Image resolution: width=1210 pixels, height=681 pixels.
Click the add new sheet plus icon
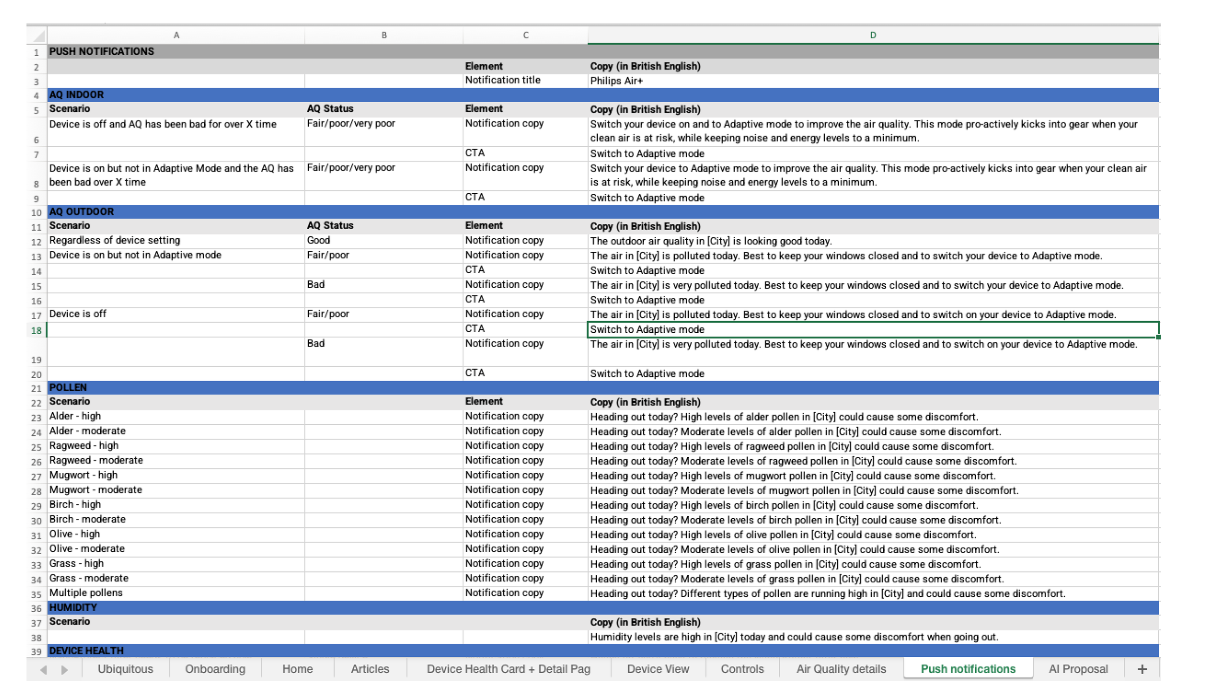pos(1142,669)
